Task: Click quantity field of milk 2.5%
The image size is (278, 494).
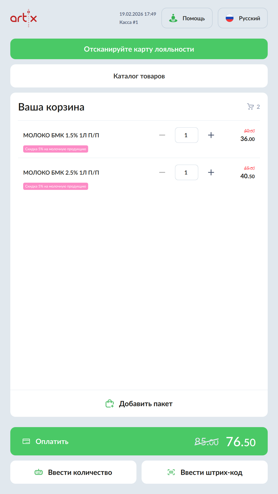Action: (186, 172)
